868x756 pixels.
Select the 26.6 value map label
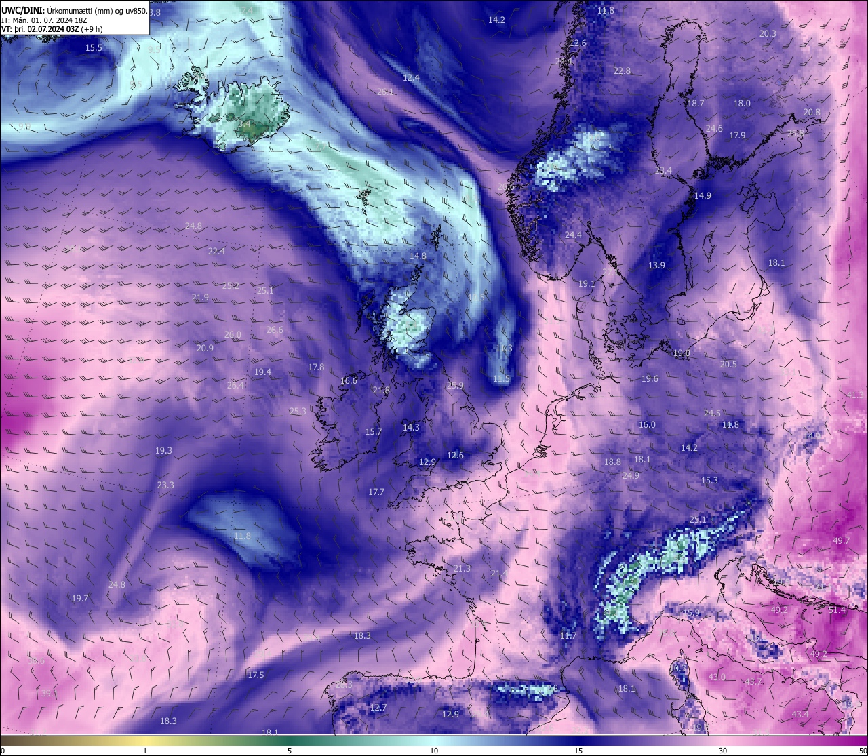[275, 330]
